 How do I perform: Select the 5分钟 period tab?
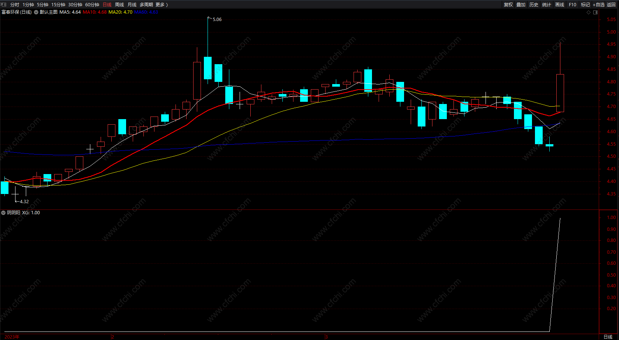pos(42,5)
